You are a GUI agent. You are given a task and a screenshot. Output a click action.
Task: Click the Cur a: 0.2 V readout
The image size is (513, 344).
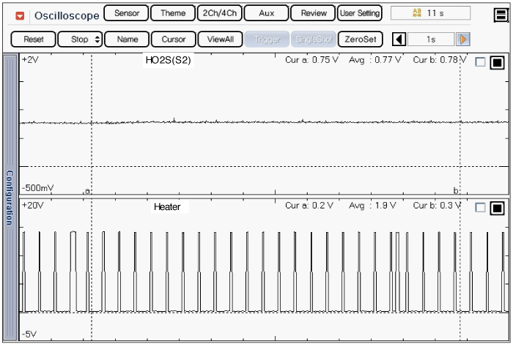click(x=309, y=206)
